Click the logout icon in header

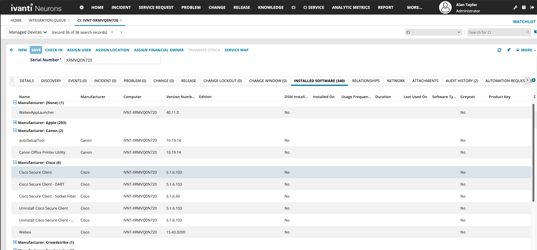coord(532,7)
